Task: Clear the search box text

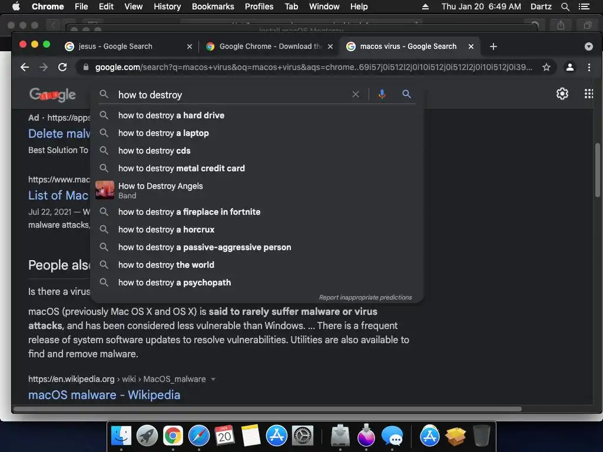Action: click(356, 94)
